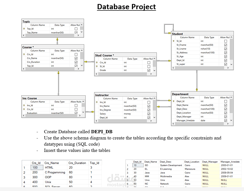This screenshot has height=191, width=244.
Task: Disable Allow Nulls on the Salary column
Action: [x=148, y=114]
